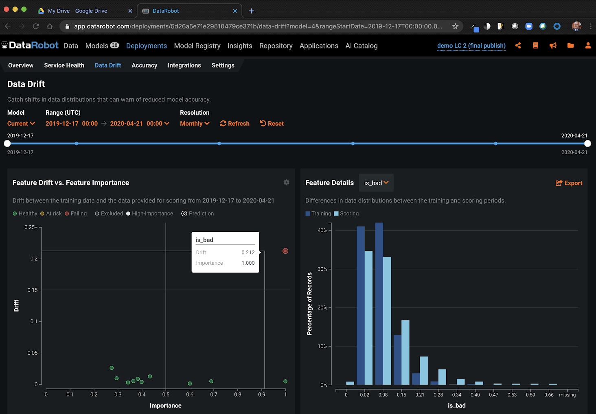Click browser forward arrow
The image size is (596, 414).
click(x=22, y=26)
